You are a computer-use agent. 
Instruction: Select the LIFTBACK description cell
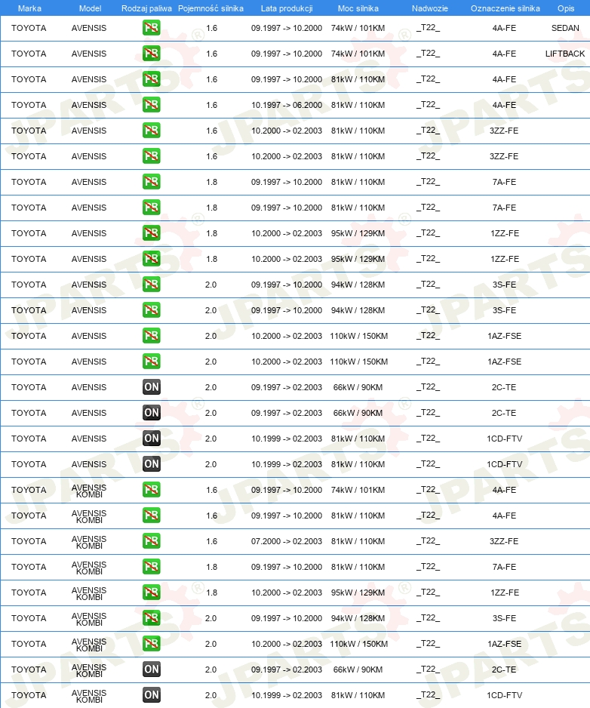click(564, 54)
